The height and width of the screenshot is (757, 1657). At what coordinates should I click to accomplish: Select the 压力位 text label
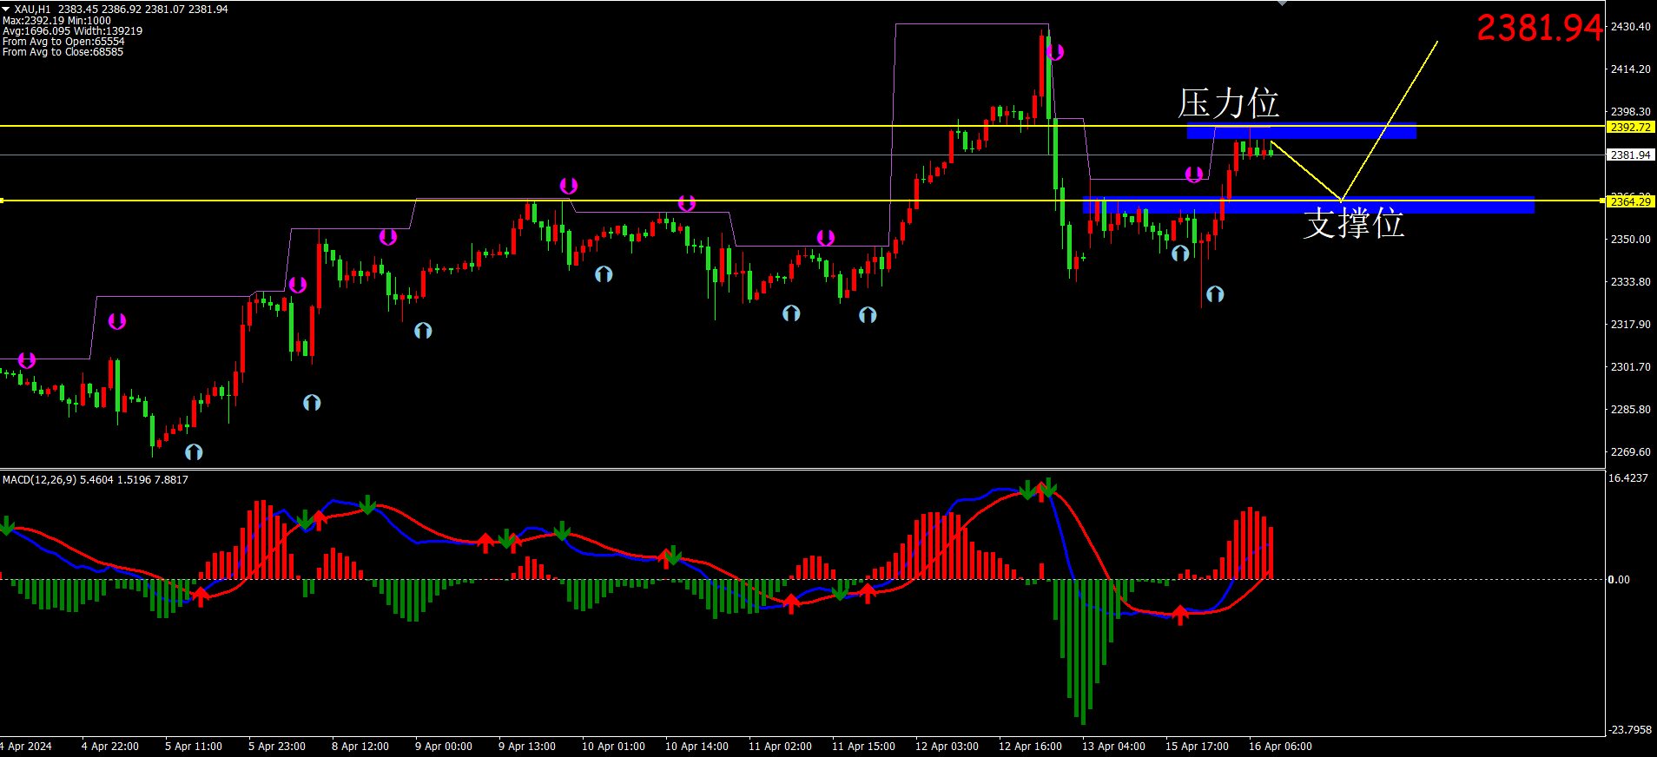click(1228, 103)
